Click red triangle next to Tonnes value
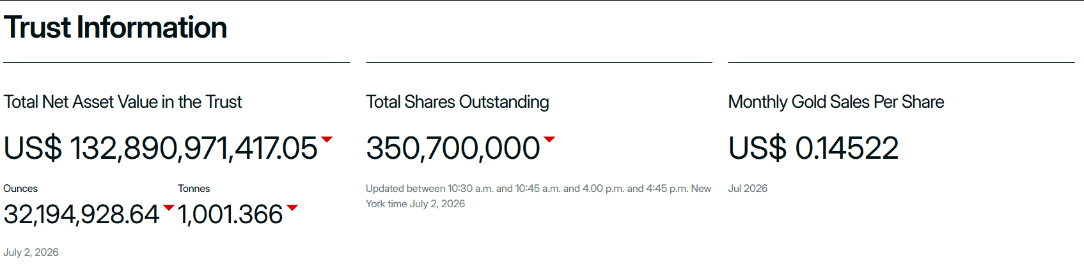The width and height of the screenshot is (1084, 264). coord(292,207)
